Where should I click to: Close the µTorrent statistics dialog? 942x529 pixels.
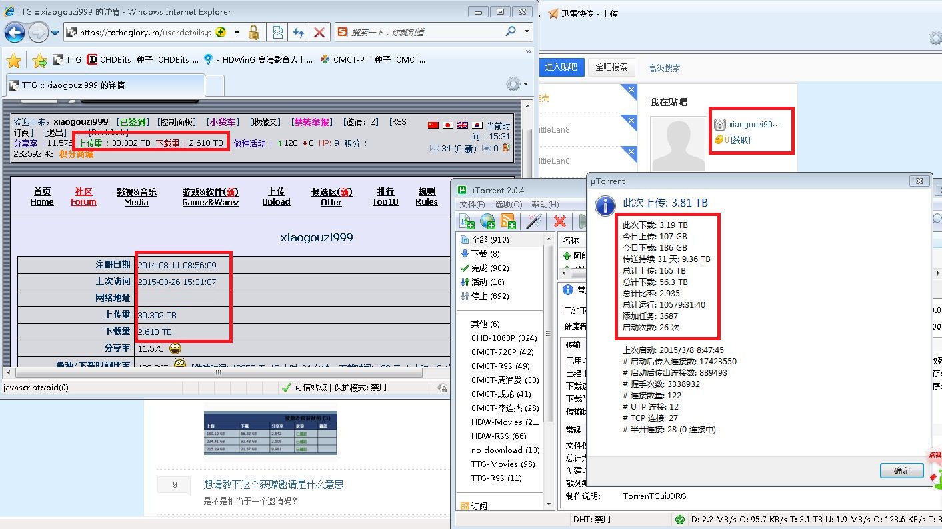click(x=919, y=181)
